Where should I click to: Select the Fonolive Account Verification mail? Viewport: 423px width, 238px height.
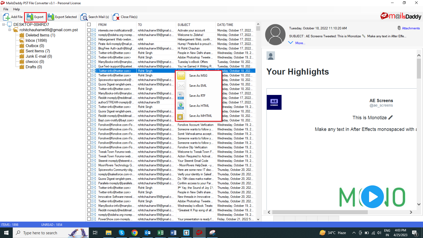point(171,125)
